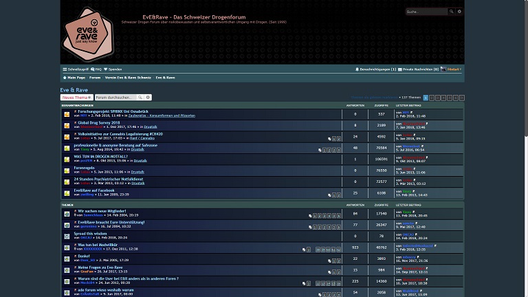Click status icon of Safezone Beratung topic
528x297 pixels.
67,148
